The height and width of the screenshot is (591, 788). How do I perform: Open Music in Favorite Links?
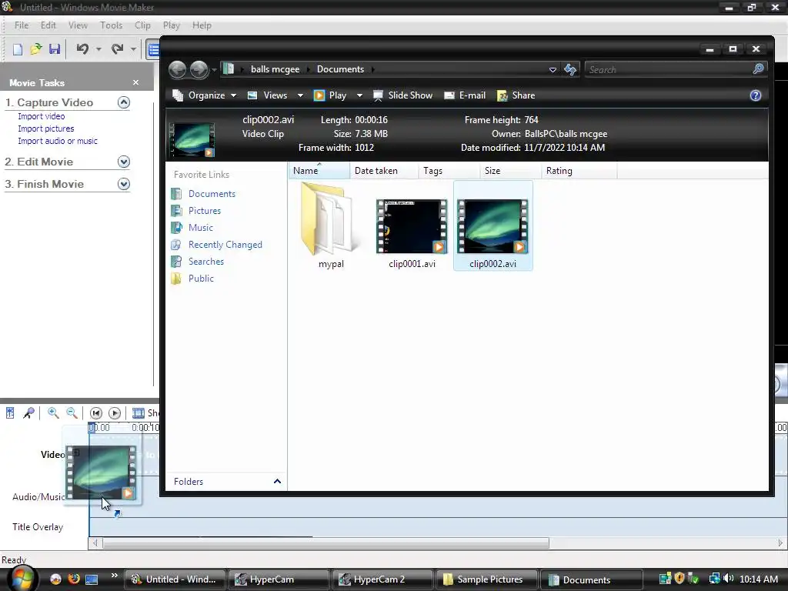pos(201,228)
